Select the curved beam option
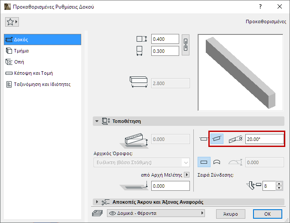 pyautogui.click(x=217, y=162)
